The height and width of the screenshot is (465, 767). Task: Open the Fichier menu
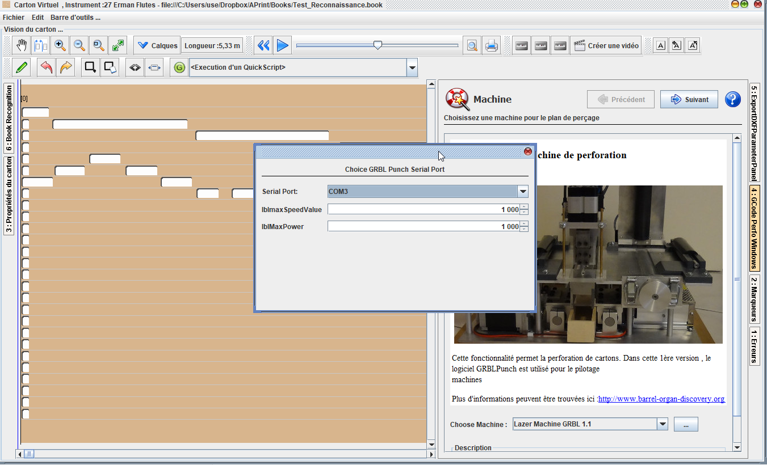(x=14, y=18)
